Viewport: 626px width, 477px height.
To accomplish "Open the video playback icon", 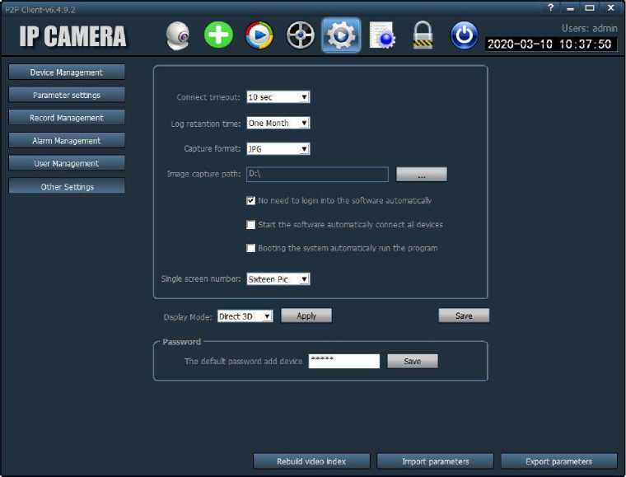I will coord(259,35).
